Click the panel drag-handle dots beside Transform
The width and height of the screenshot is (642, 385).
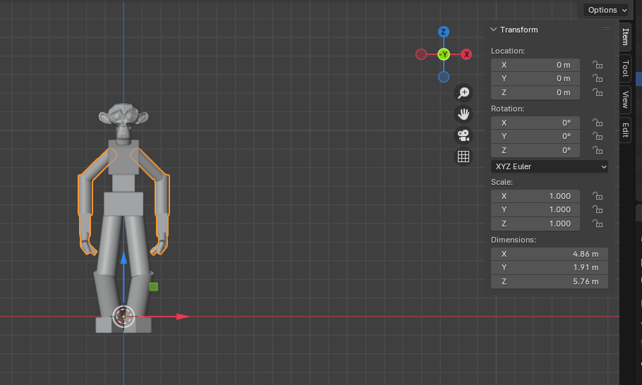pyautogui.click(x=606, y=30)
